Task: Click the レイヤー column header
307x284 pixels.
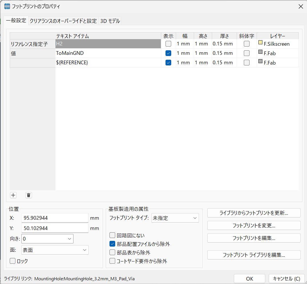Action: (x=278, y=36)
